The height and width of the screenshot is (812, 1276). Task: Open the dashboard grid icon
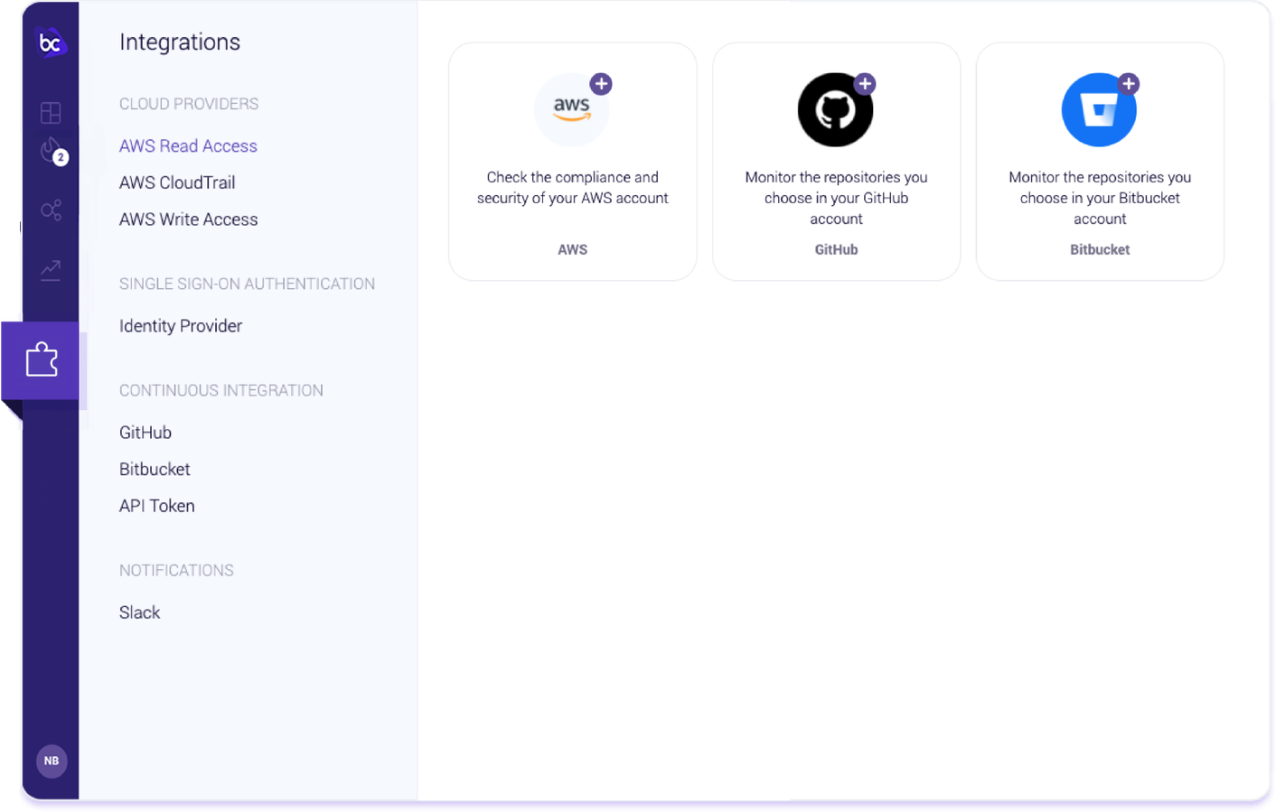(51, 113)
